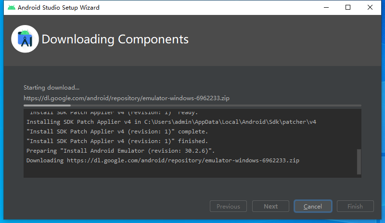Click the Android Studio logo in header
This screenshot has height=223, width=385.
(x=25, y=39)
